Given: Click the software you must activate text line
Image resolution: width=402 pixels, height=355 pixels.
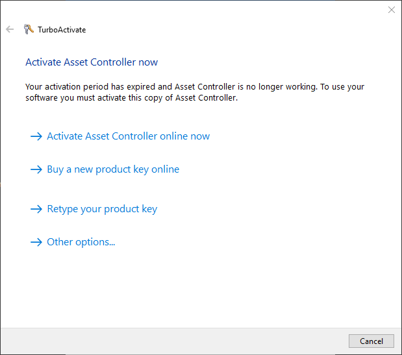Looking at the screenshot, I should click(x=132, y=98).
